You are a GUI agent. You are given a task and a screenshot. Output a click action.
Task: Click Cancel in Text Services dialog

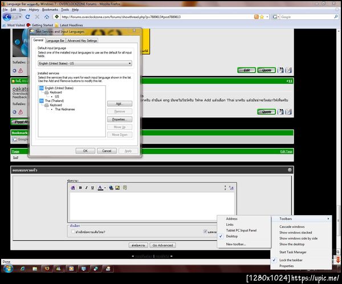point(107,151)
